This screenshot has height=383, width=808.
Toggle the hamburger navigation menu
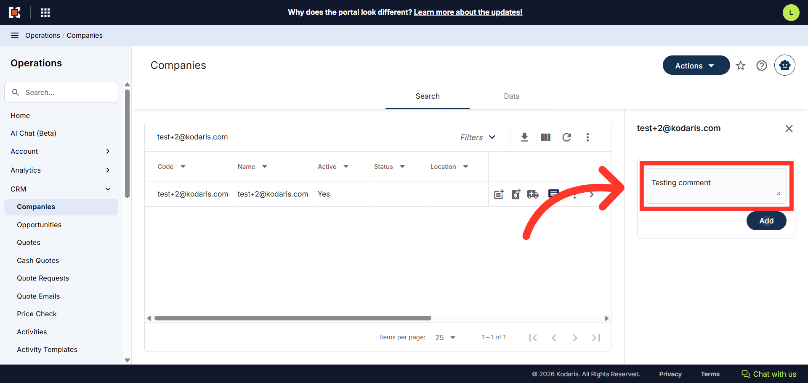tap(15, 35)
